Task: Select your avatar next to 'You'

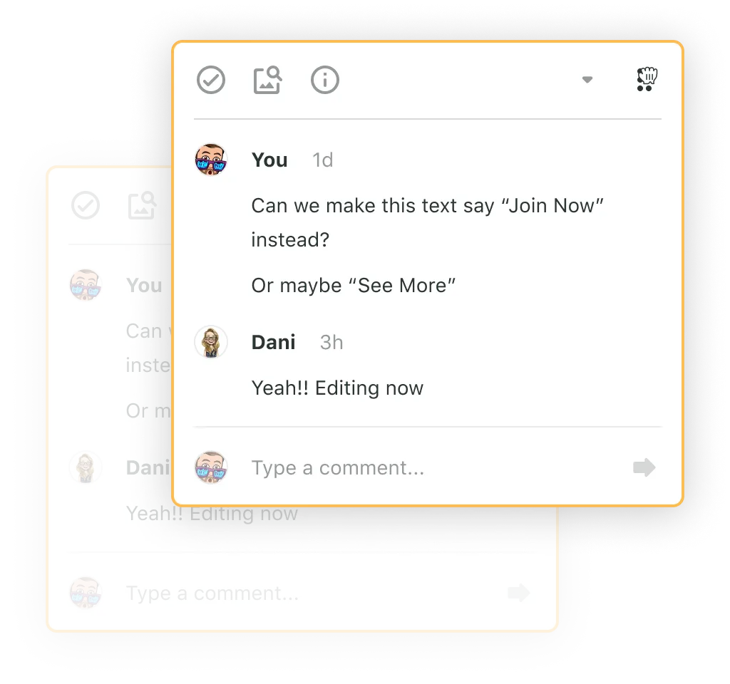Action: (x=211, y=160)
